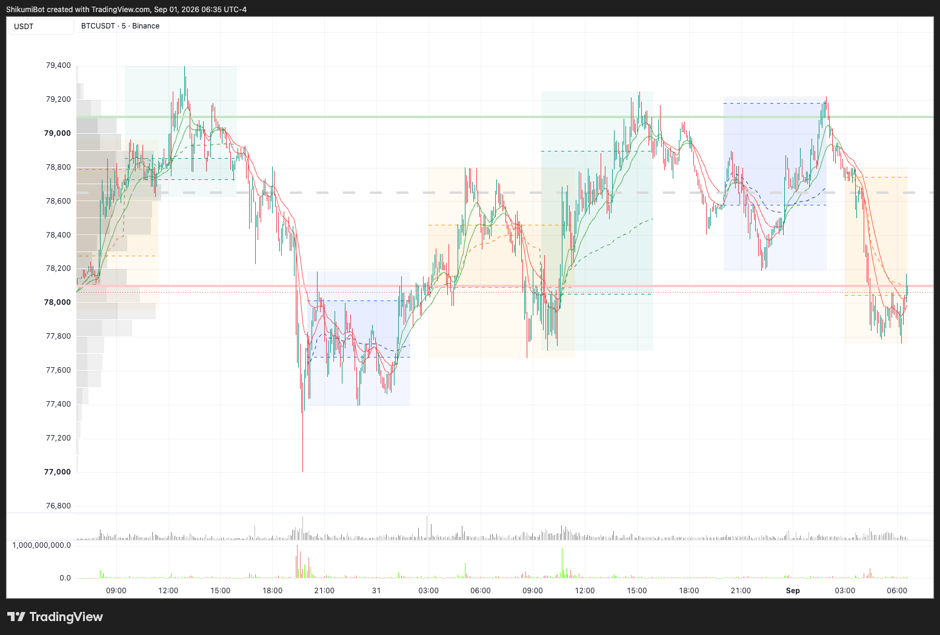Click the 78,400 price axis label
Image resolution: width=940 pixels, height=635 pixels.
point(58,235)
